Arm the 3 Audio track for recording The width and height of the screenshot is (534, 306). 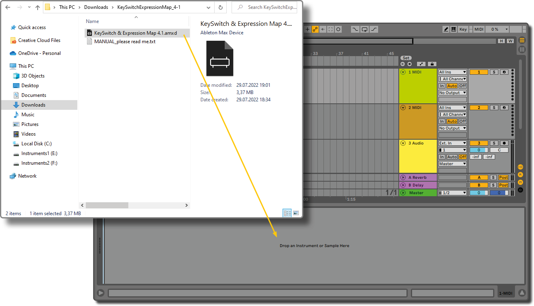click(x=504, y=143)
